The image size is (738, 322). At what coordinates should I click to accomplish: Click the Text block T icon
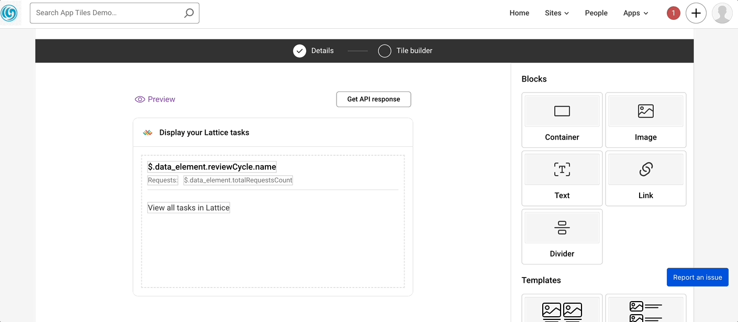pyautogui.click(x=562, y=169)
